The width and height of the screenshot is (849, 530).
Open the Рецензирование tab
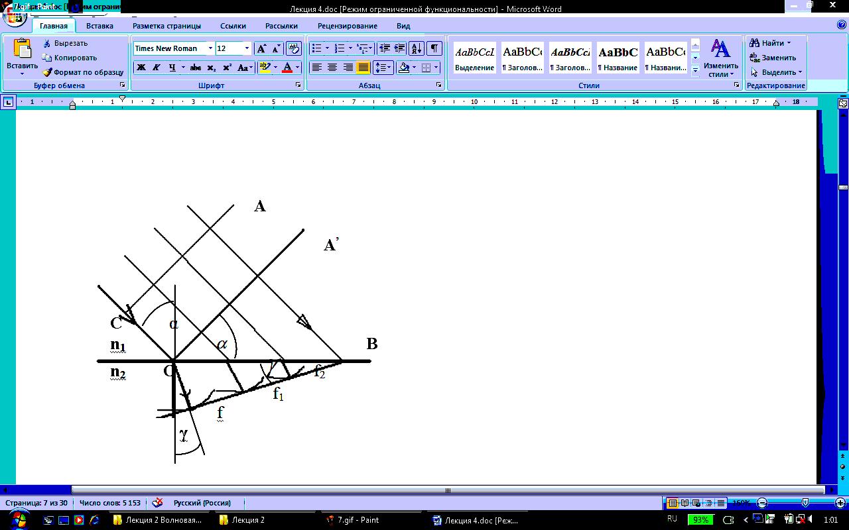pos(348,26)
